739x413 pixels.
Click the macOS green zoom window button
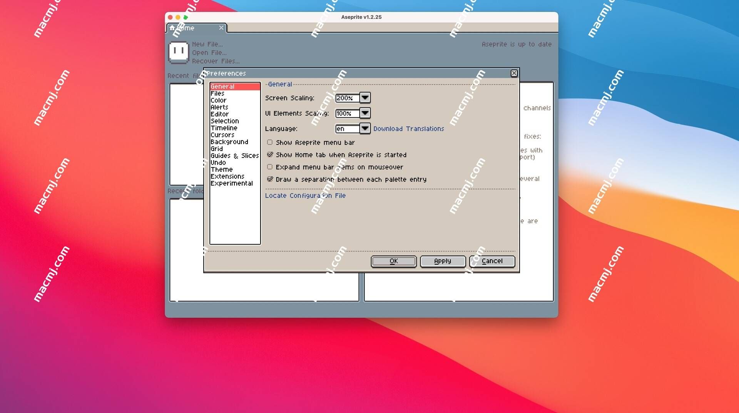click(186, 17)
